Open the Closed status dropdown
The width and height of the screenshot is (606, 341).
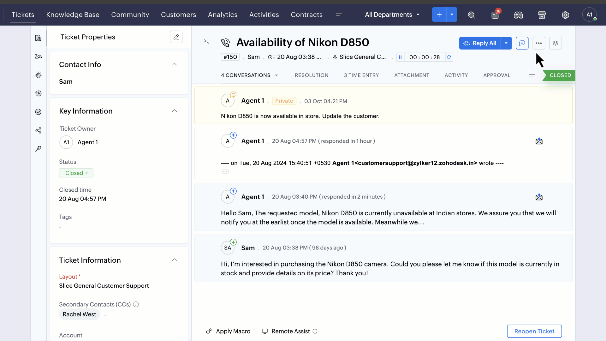point(76,173)
